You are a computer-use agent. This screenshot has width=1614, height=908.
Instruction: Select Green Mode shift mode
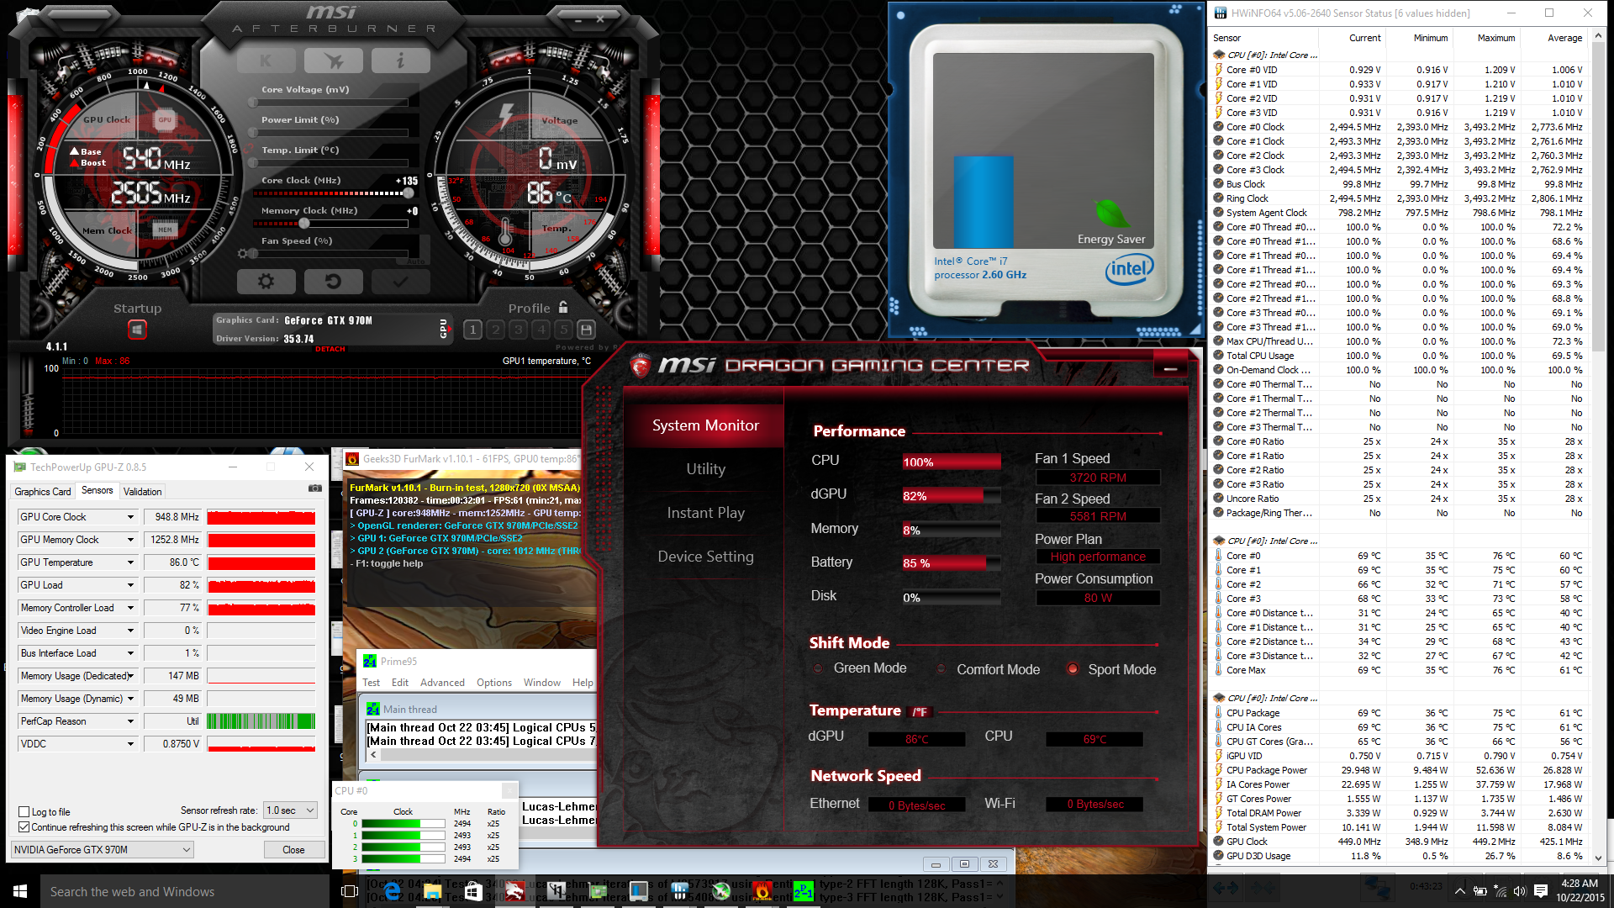[817, 668]
